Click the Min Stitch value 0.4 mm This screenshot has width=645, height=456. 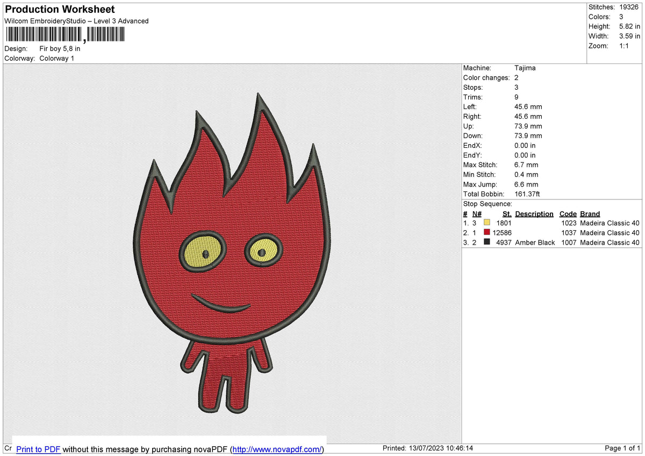526,174
